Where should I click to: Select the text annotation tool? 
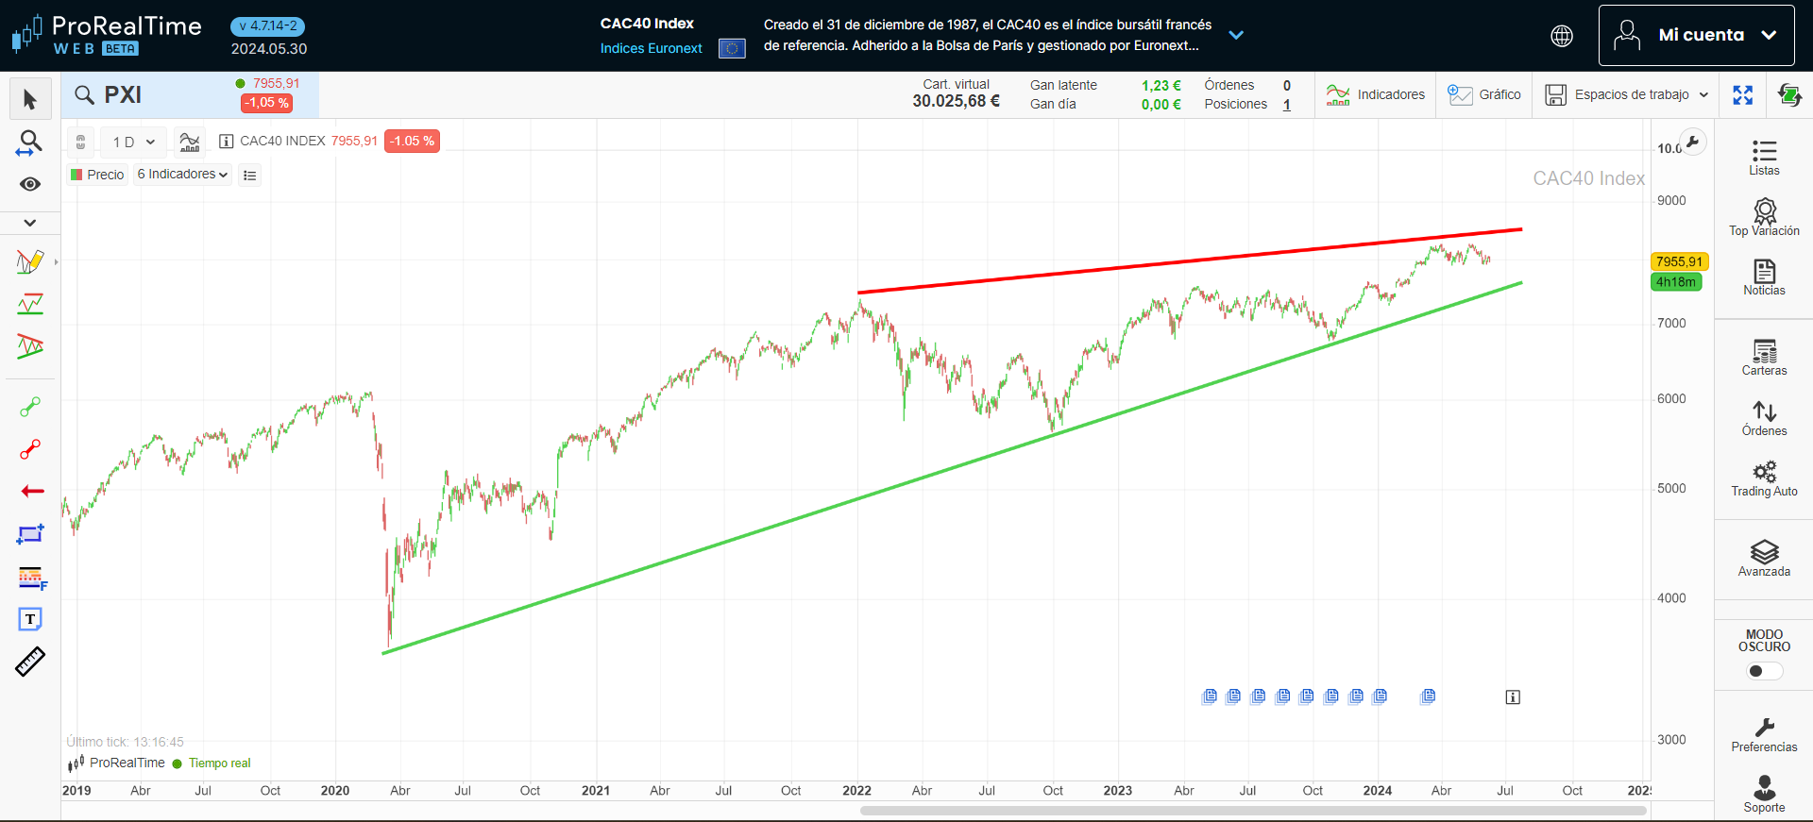point(30,619)
